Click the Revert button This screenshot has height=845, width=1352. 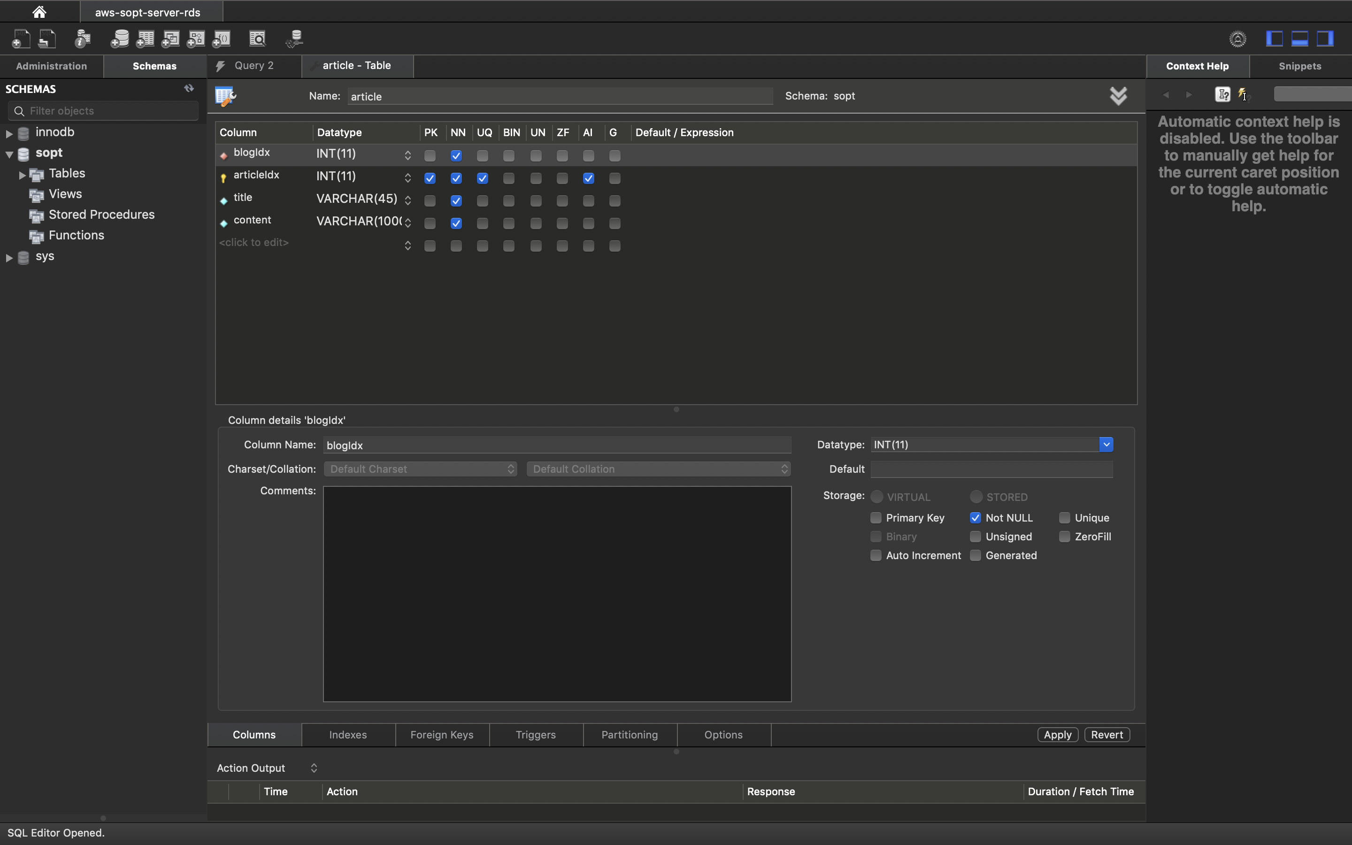tap(1106, 735)
